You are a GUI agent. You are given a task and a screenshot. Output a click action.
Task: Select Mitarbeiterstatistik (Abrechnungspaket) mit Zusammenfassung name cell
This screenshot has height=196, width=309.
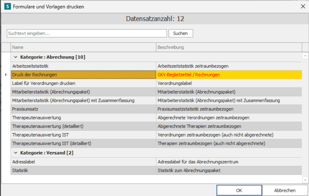pyautogui.click(x=83, y=101)
